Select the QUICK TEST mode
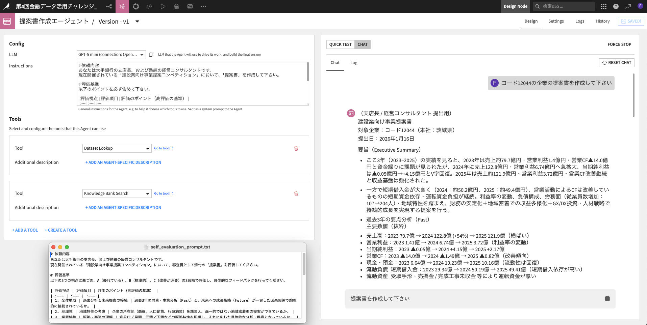647x325 pixels. 341,45
